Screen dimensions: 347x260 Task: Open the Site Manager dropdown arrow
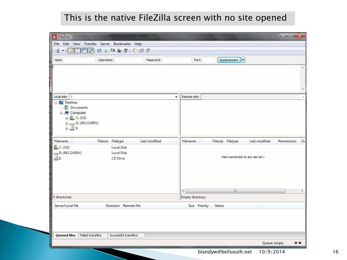(x=63, y=51)
